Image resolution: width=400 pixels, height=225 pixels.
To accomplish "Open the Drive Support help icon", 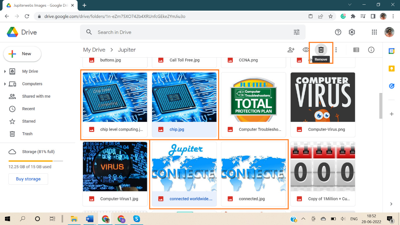I will point(338,32).
